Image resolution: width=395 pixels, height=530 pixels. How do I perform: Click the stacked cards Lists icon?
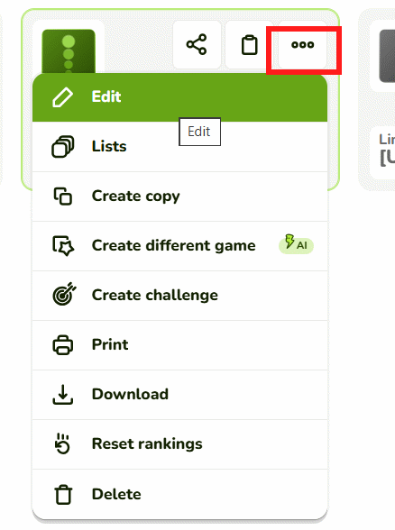[62, 146]
